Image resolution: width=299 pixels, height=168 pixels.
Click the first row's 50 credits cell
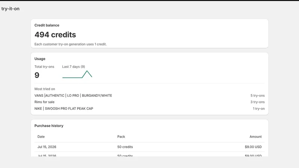pos(125,147)
